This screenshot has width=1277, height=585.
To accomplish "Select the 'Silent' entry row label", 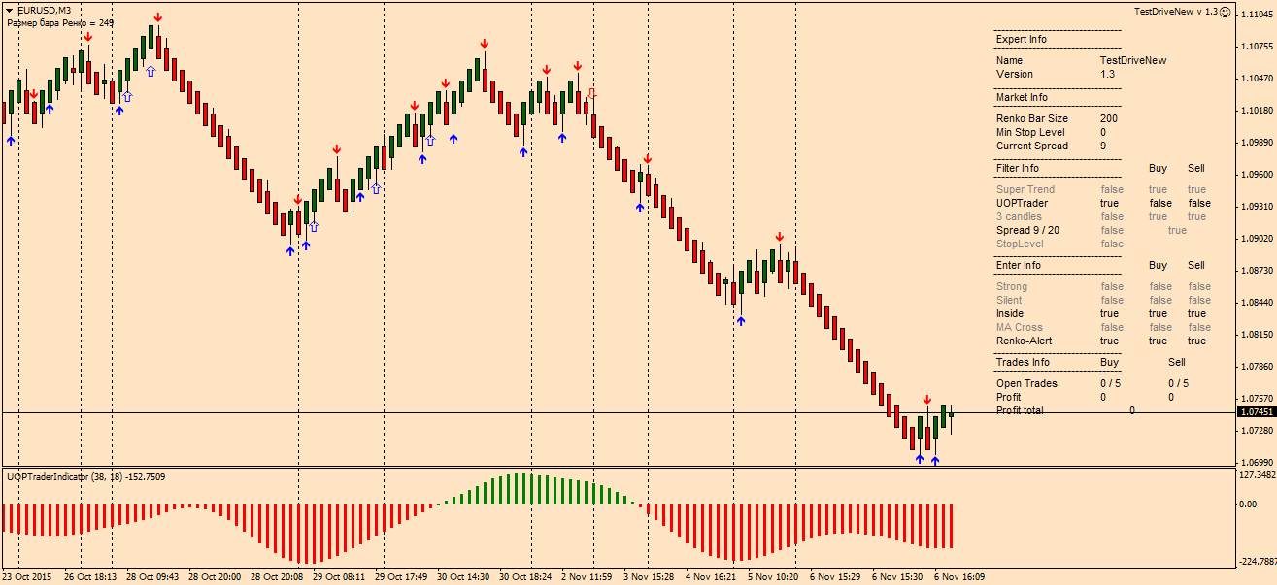I will (1009, 300).
